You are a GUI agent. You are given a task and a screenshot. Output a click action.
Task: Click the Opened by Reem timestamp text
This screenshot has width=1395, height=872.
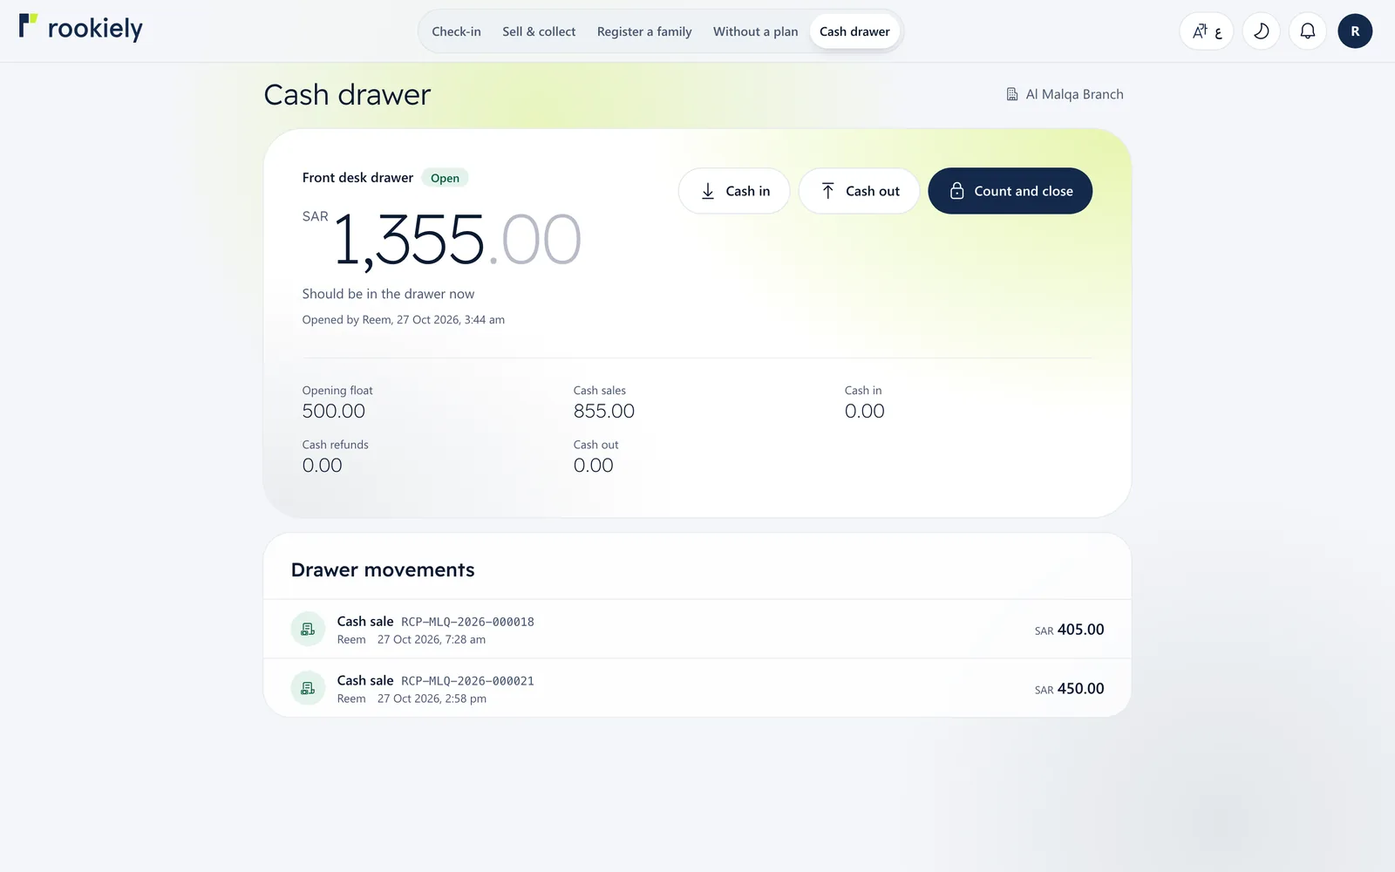point(404,320)
